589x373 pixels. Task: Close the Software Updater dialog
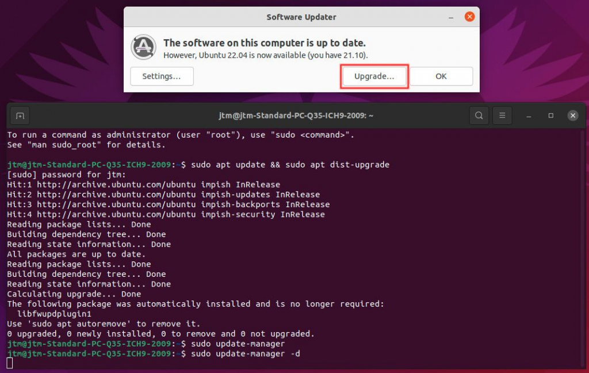click(469, 17)
